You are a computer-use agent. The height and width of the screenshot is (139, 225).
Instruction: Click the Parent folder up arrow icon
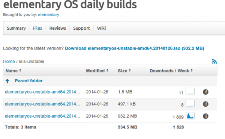(7, 81)
